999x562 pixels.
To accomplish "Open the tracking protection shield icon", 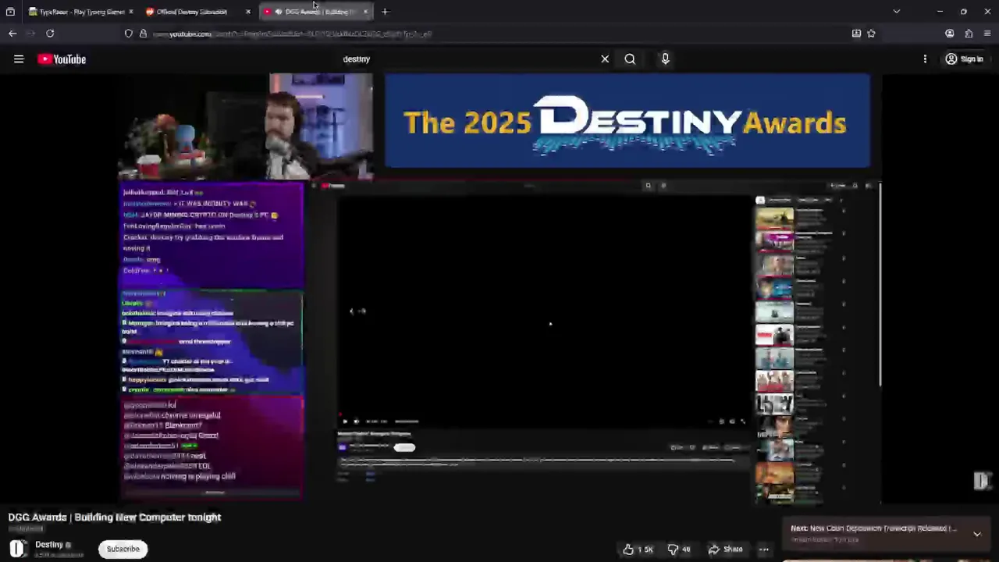I will pyautogui.click(x=129, y=34).
